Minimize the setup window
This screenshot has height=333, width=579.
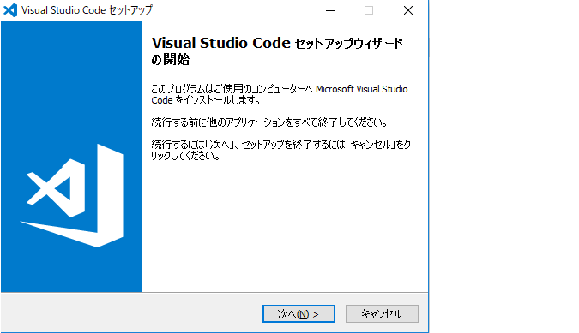(x=330, y=10)
